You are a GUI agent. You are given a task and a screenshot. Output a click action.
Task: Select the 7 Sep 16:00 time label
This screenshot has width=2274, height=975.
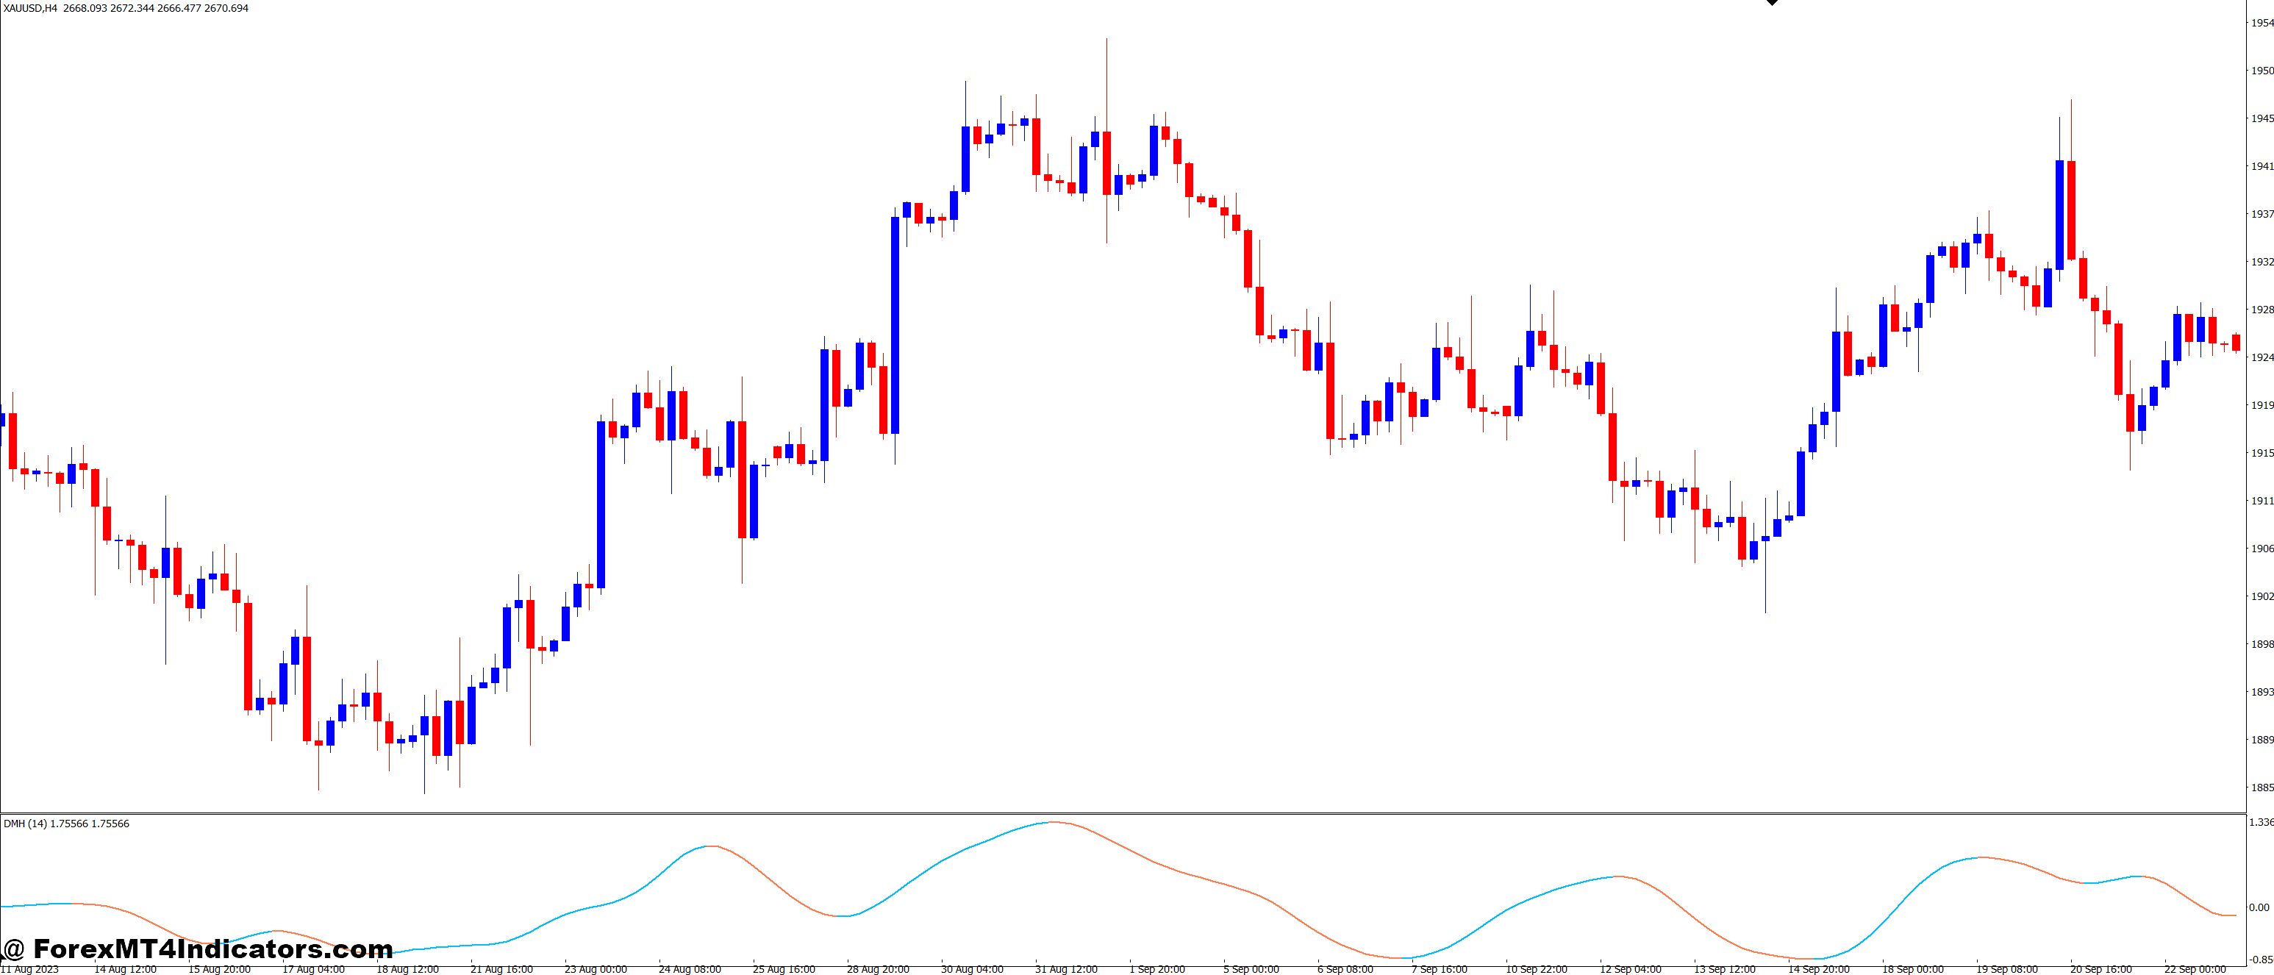pyautogui.click(x=1439, y=969)
